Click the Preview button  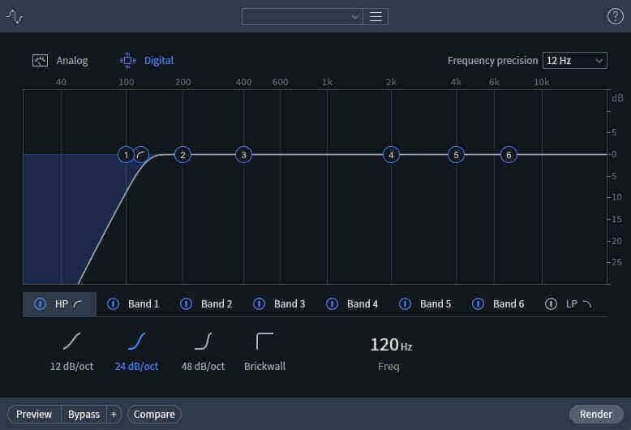tap(34, 414)
